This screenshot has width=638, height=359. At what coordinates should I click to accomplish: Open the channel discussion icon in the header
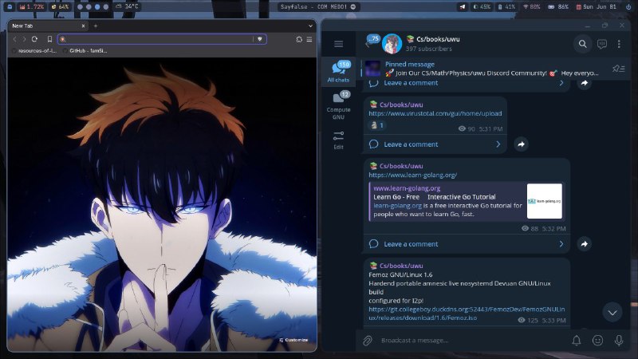click(602, 44)
